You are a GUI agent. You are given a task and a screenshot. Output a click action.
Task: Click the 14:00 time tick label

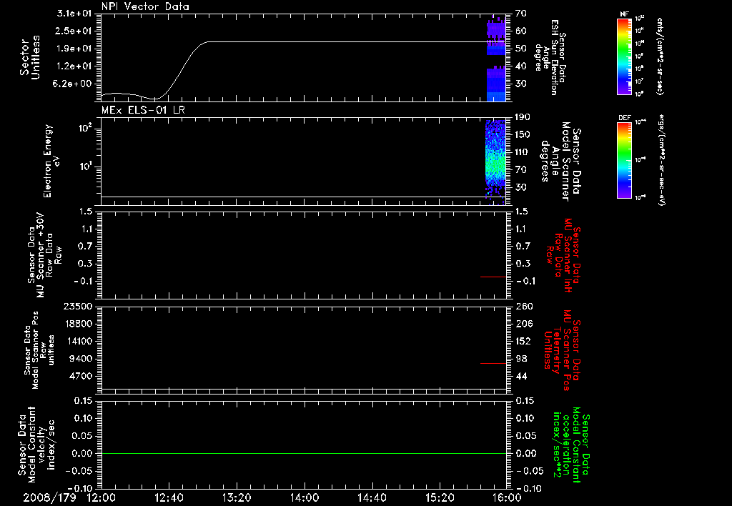pyautogui.click(x=305, y=497)
